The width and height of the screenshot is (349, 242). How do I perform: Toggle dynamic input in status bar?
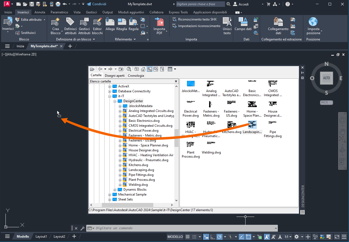click(x=206, y=237)
